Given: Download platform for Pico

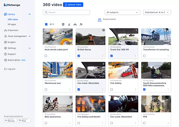Looking at the screenshot, I should click(x=24, y=120).
